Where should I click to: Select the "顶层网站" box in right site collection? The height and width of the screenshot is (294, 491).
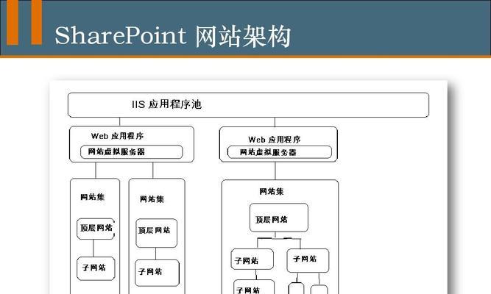pos(279,218)
